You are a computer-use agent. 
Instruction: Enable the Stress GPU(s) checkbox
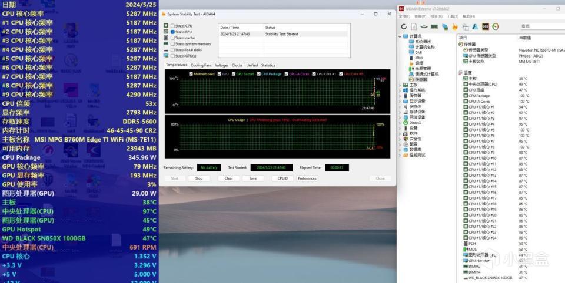pyautogui.click(x=172, y=56)
